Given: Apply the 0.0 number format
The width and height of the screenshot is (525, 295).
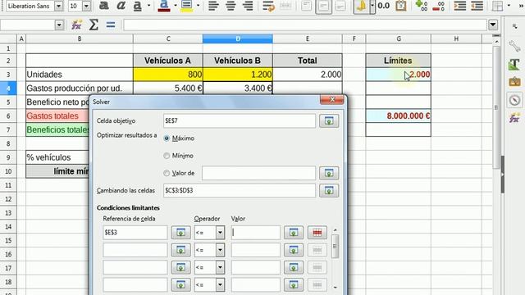Looking at the screenshot, I should click(x=384, y=6).
